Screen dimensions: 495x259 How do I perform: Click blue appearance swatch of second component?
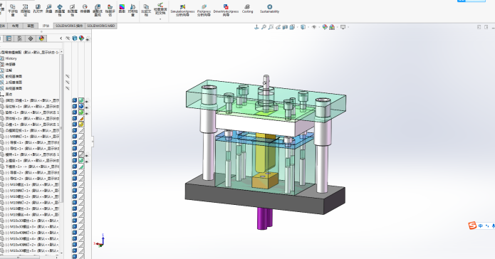(x=81, y=107)
